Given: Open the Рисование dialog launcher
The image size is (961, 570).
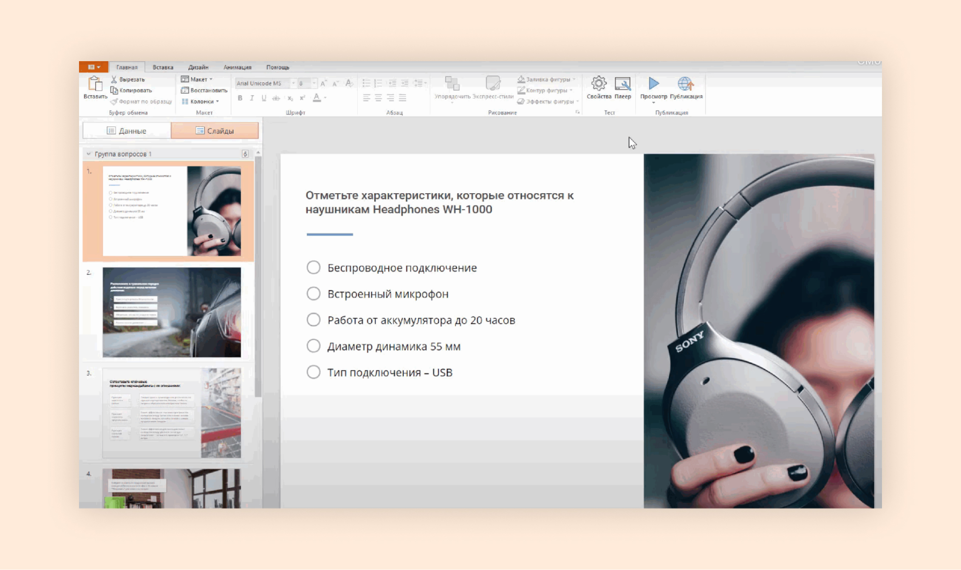Looking at the screenshot, I should (577, 112).
